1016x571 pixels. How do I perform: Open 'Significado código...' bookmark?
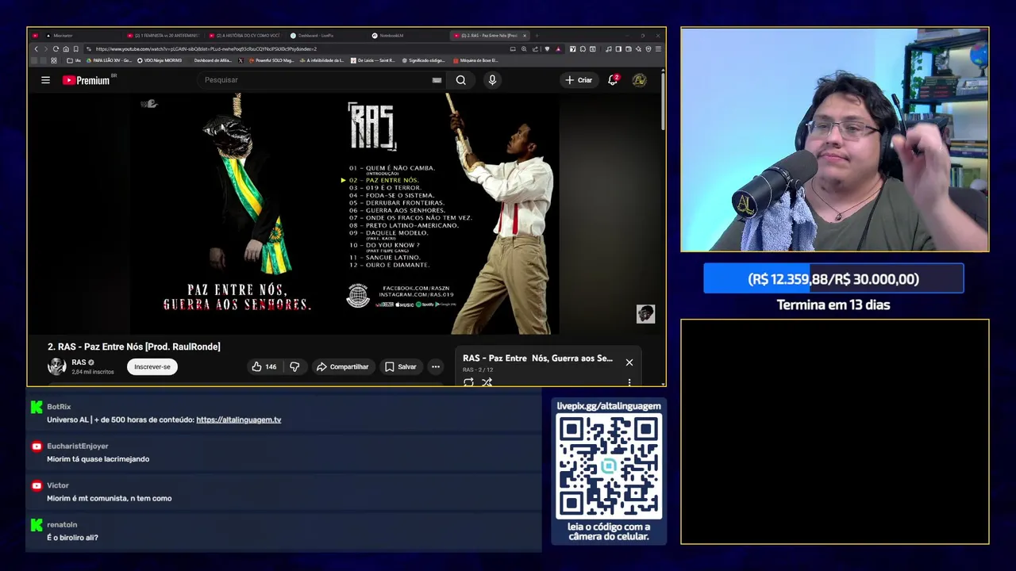[424, 60]
